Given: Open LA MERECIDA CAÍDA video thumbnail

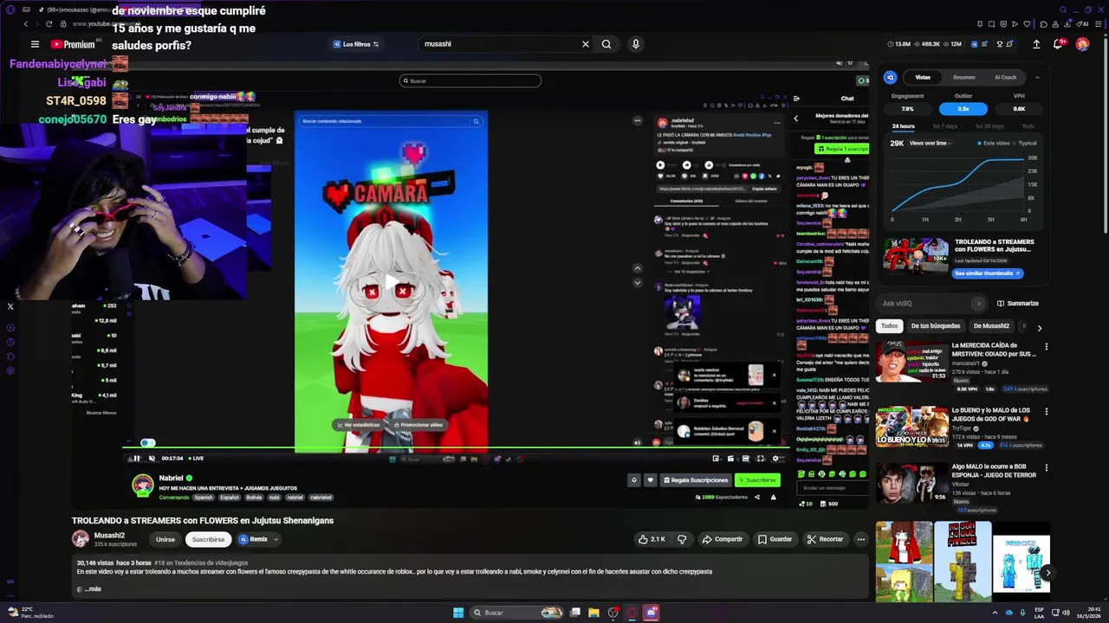Looking at the screenshot, I should click(x=911, y=362).
